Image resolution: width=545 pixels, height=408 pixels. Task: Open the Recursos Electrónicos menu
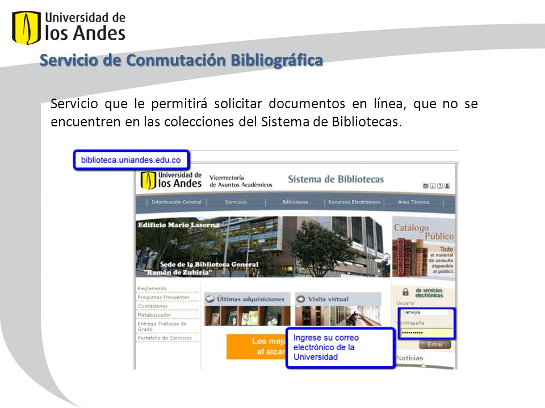[354, 202]
